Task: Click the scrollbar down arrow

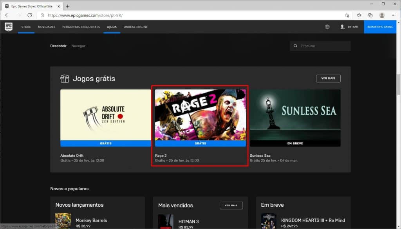Action: click(x=398, y=226)
